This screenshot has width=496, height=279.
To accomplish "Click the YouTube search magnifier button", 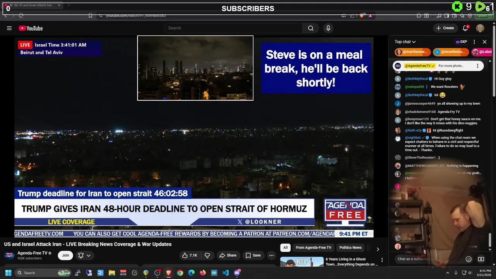I will (311, 28).
